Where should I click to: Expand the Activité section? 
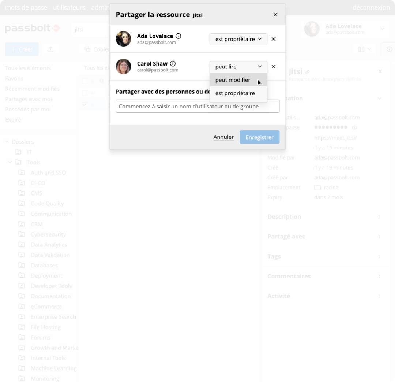(x=325, y=296)
